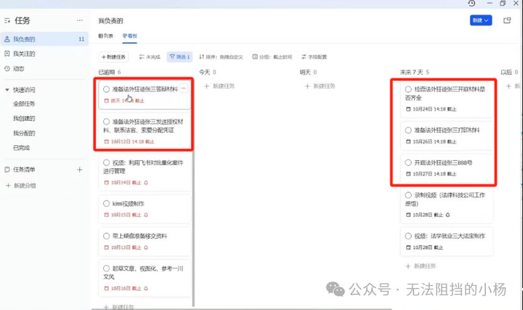Open the 分组: 截止时间 grouping dropdown
Viewport: 523px width, 310px height.
click(x=272, y=57)
